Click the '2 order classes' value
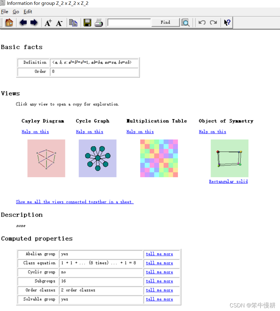This screenshot has width=280, height=311. [x=78, y=290]
